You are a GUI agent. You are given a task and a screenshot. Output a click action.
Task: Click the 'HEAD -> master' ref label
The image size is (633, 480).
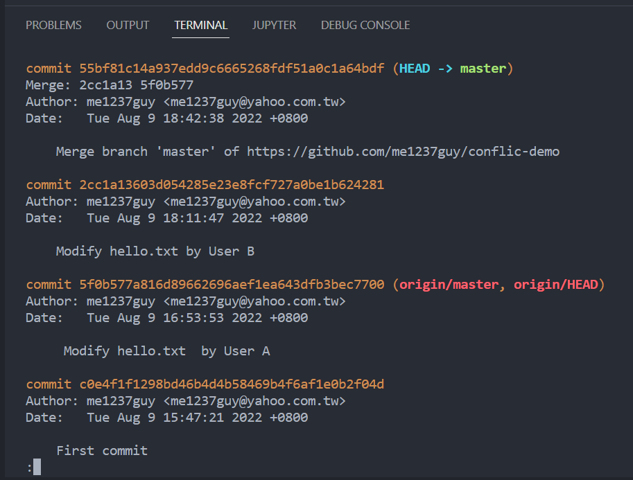click(453, 69)
